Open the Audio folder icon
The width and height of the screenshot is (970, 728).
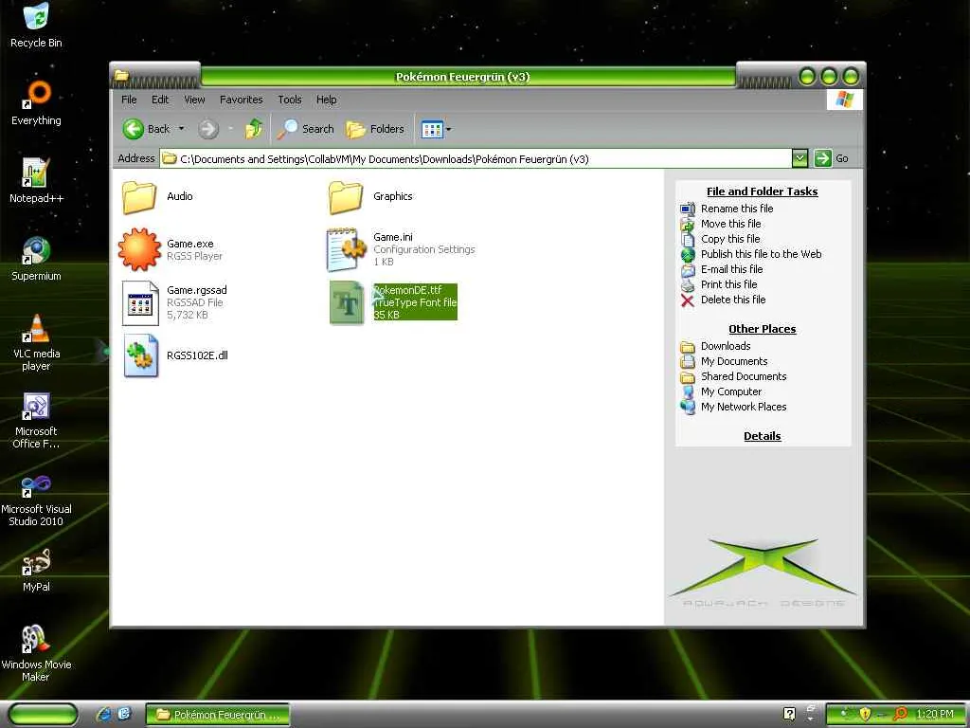(139, 197)
